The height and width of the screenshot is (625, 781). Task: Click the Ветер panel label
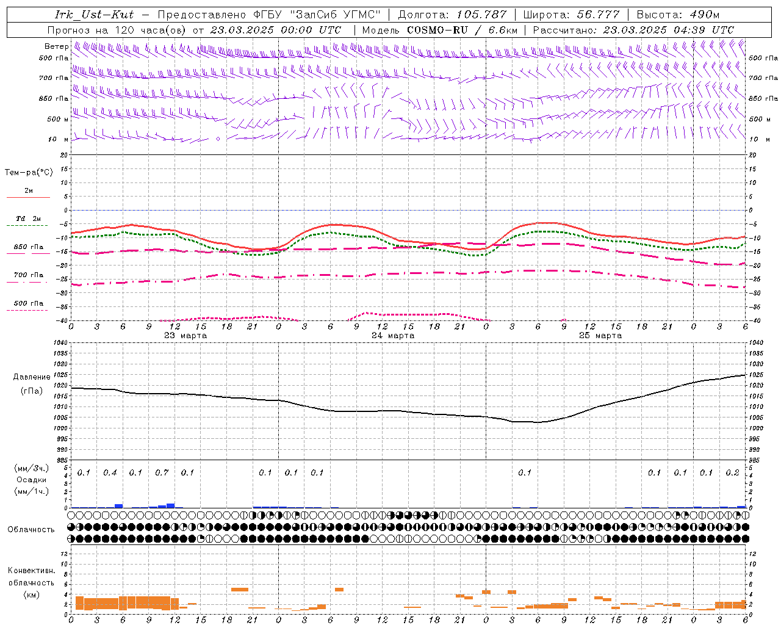click(56, 46)
